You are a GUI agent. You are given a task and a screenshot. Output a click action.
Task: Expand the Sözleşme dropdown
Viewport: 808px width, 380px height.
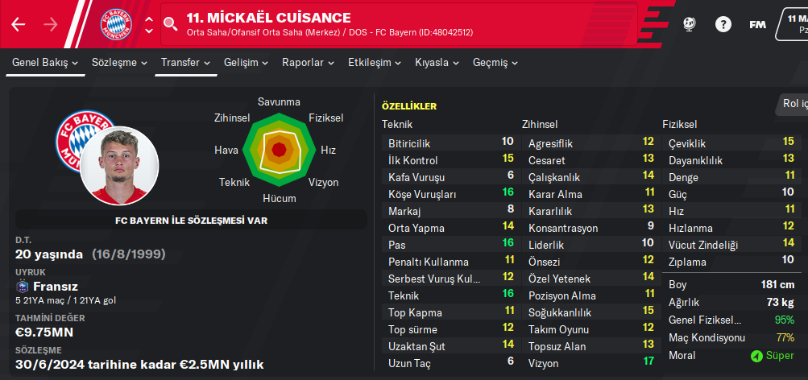(119, 62)
